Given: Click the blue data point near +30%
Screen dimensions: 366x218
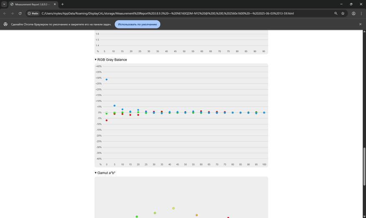Looking at the screenshot, I should (x=107, y=80).
